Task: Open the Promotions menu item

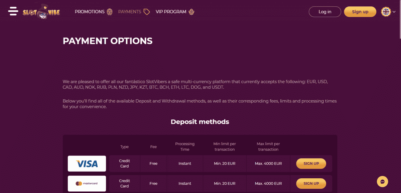Action: [x=90, y=12]
